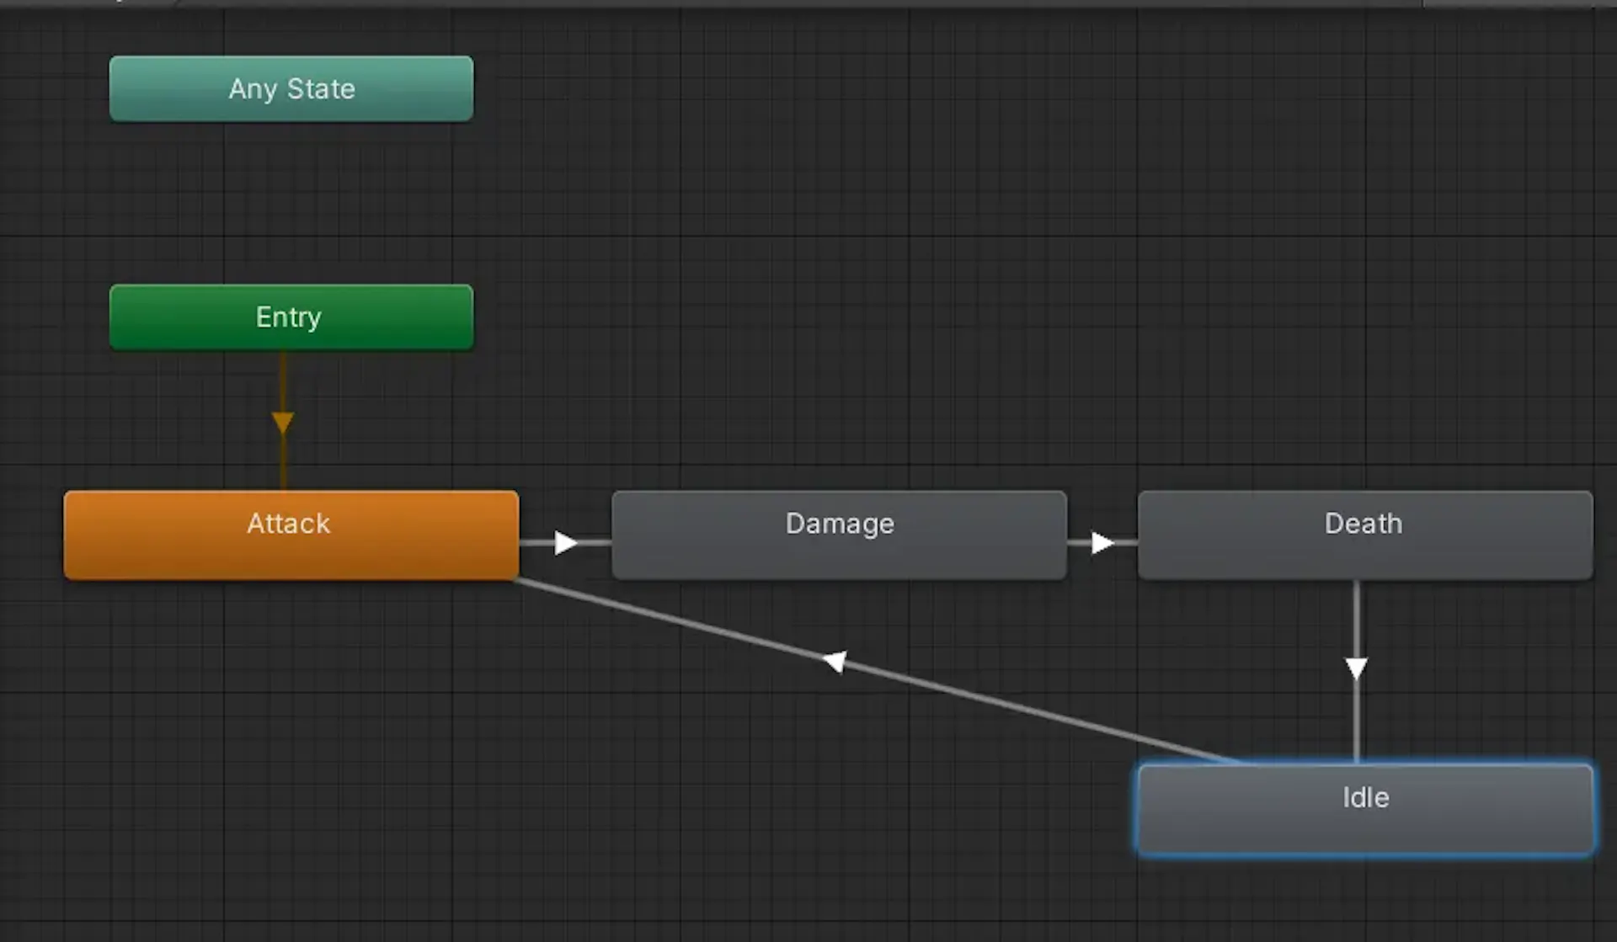Select the highlighted Idle state

tap(1365, 809)
